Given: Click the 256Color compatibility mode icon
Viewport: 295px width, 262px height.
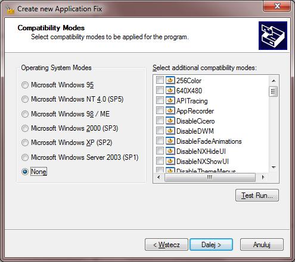Looking at the screenshot, I should coord(170,80).
